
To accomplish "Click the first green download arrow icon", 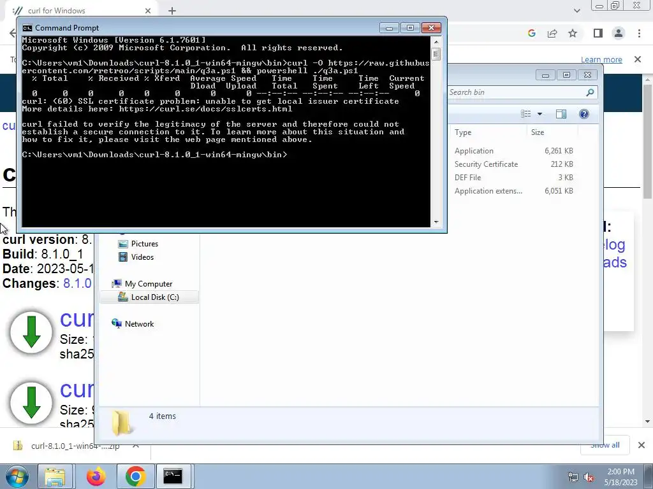I will point(31,332).
